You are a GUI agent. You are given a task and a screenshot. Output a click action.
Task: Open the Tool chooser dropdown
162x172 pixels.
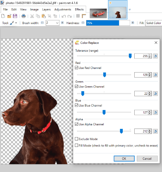pyautogui.click(x=16, y=23)
